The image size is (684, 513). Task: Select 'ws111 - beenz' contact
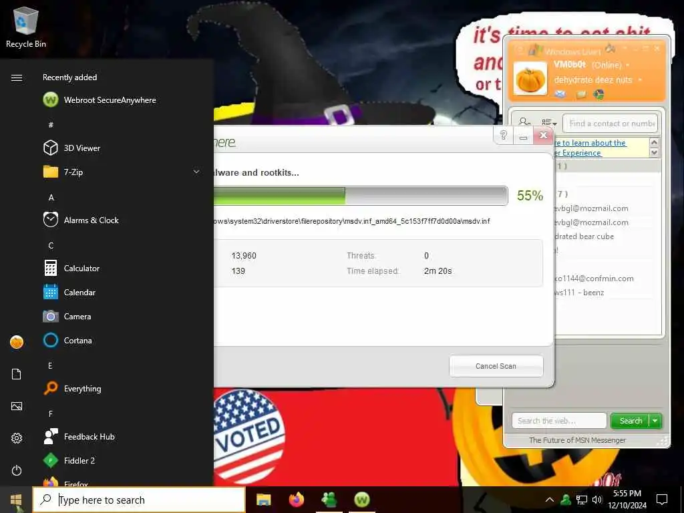579,293
